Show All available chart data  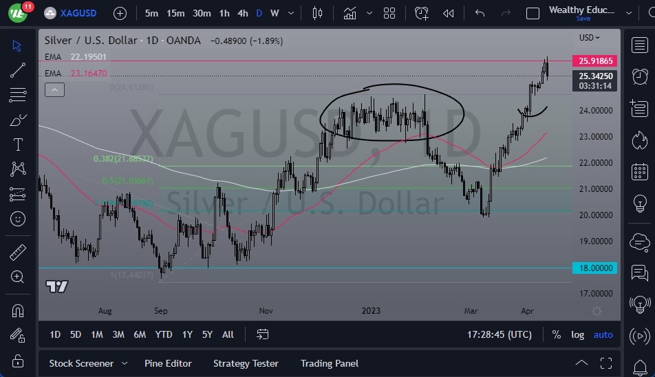[x=228, y=334]
